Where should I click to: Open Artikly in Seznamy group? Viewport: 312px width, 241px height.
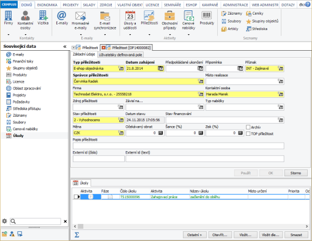[x=230, y=29]
